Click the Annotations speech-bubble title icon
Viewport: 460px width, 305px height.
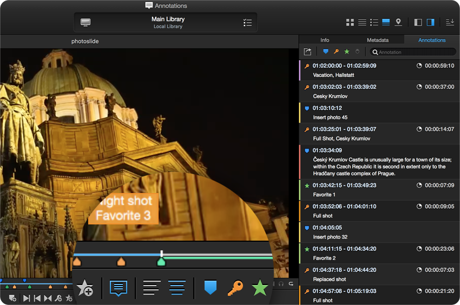click(x=149, y=5)
